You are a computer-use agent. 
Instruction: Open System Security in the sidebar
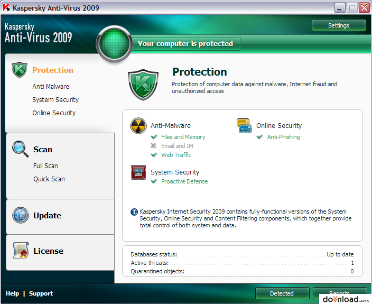[55, 100]
